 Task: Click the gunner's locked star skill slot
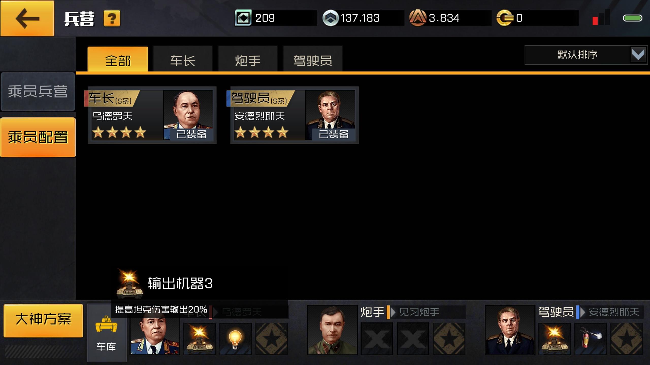click(449, 339)
